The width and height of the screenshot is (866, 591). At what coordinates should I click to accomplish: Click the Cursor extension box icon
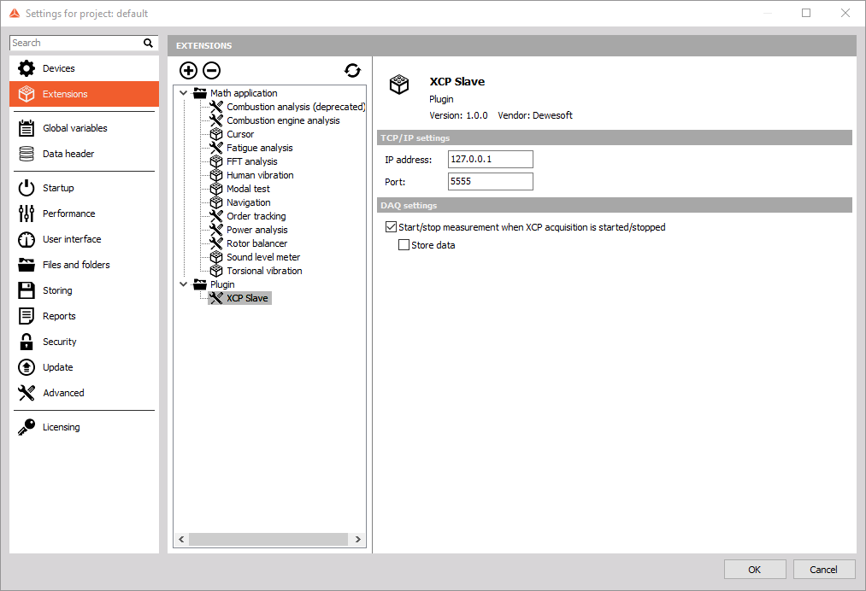(x=216, y=134)
